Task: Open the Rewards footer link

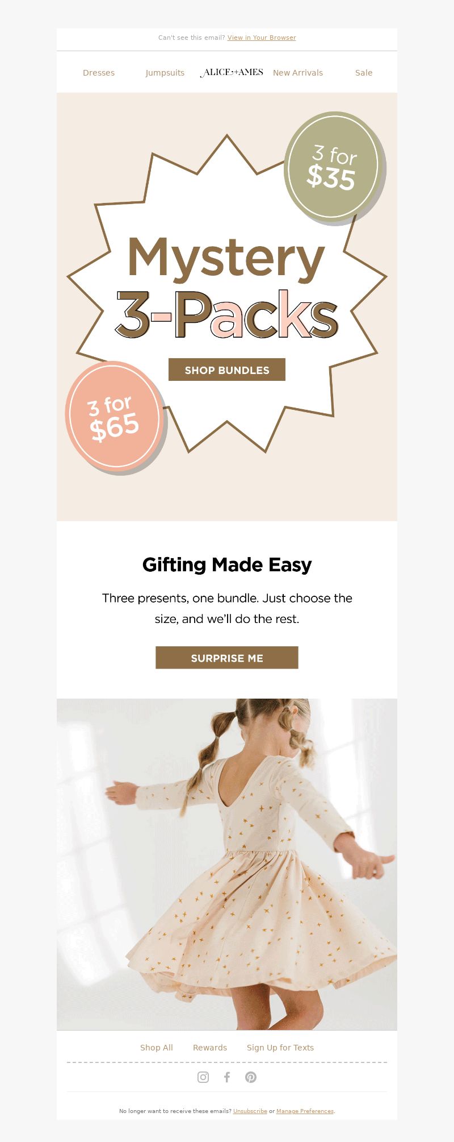Action: pyautogui.click(x=210, y=1048)
